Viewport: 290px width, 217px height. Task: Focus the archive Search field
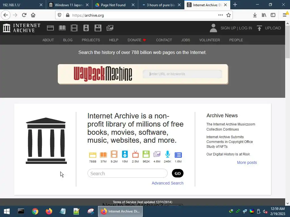(127, 173)
